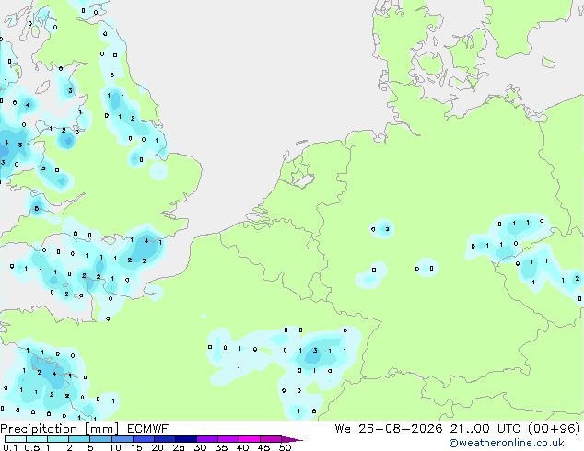The width and height of the screenshot is (584, 451).
Task: Click the 25–30 mm navy legend segment
Action: (185, 439)
